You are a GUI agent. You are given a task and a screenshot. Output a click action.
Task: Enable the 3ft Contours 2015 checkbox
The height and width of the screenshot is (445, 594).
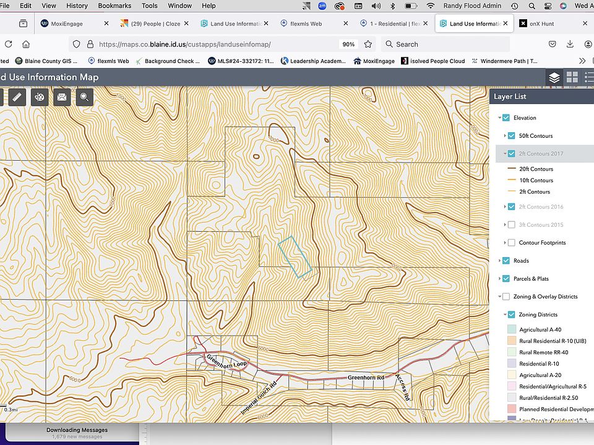pos(512,225)
